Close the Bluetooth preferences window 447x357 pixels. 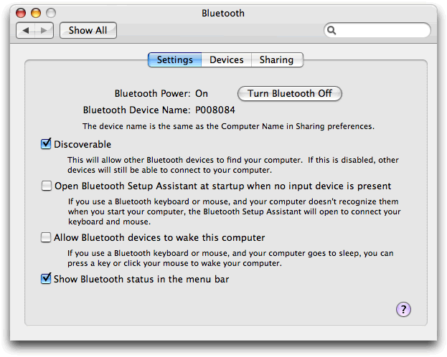[x=22, y=13]
